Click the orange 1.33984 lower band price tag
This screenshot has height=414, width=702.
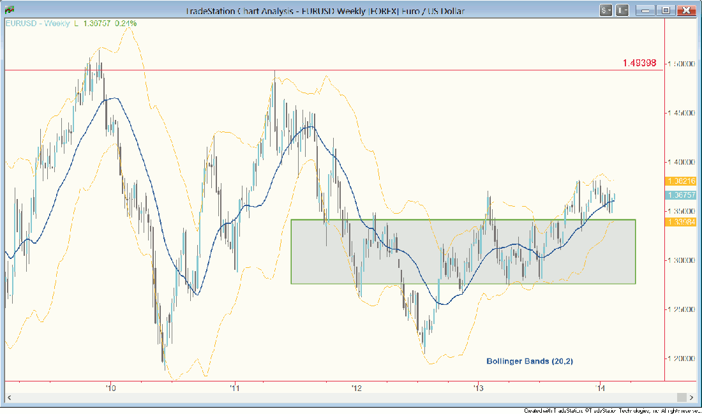[x=681, y=221]
